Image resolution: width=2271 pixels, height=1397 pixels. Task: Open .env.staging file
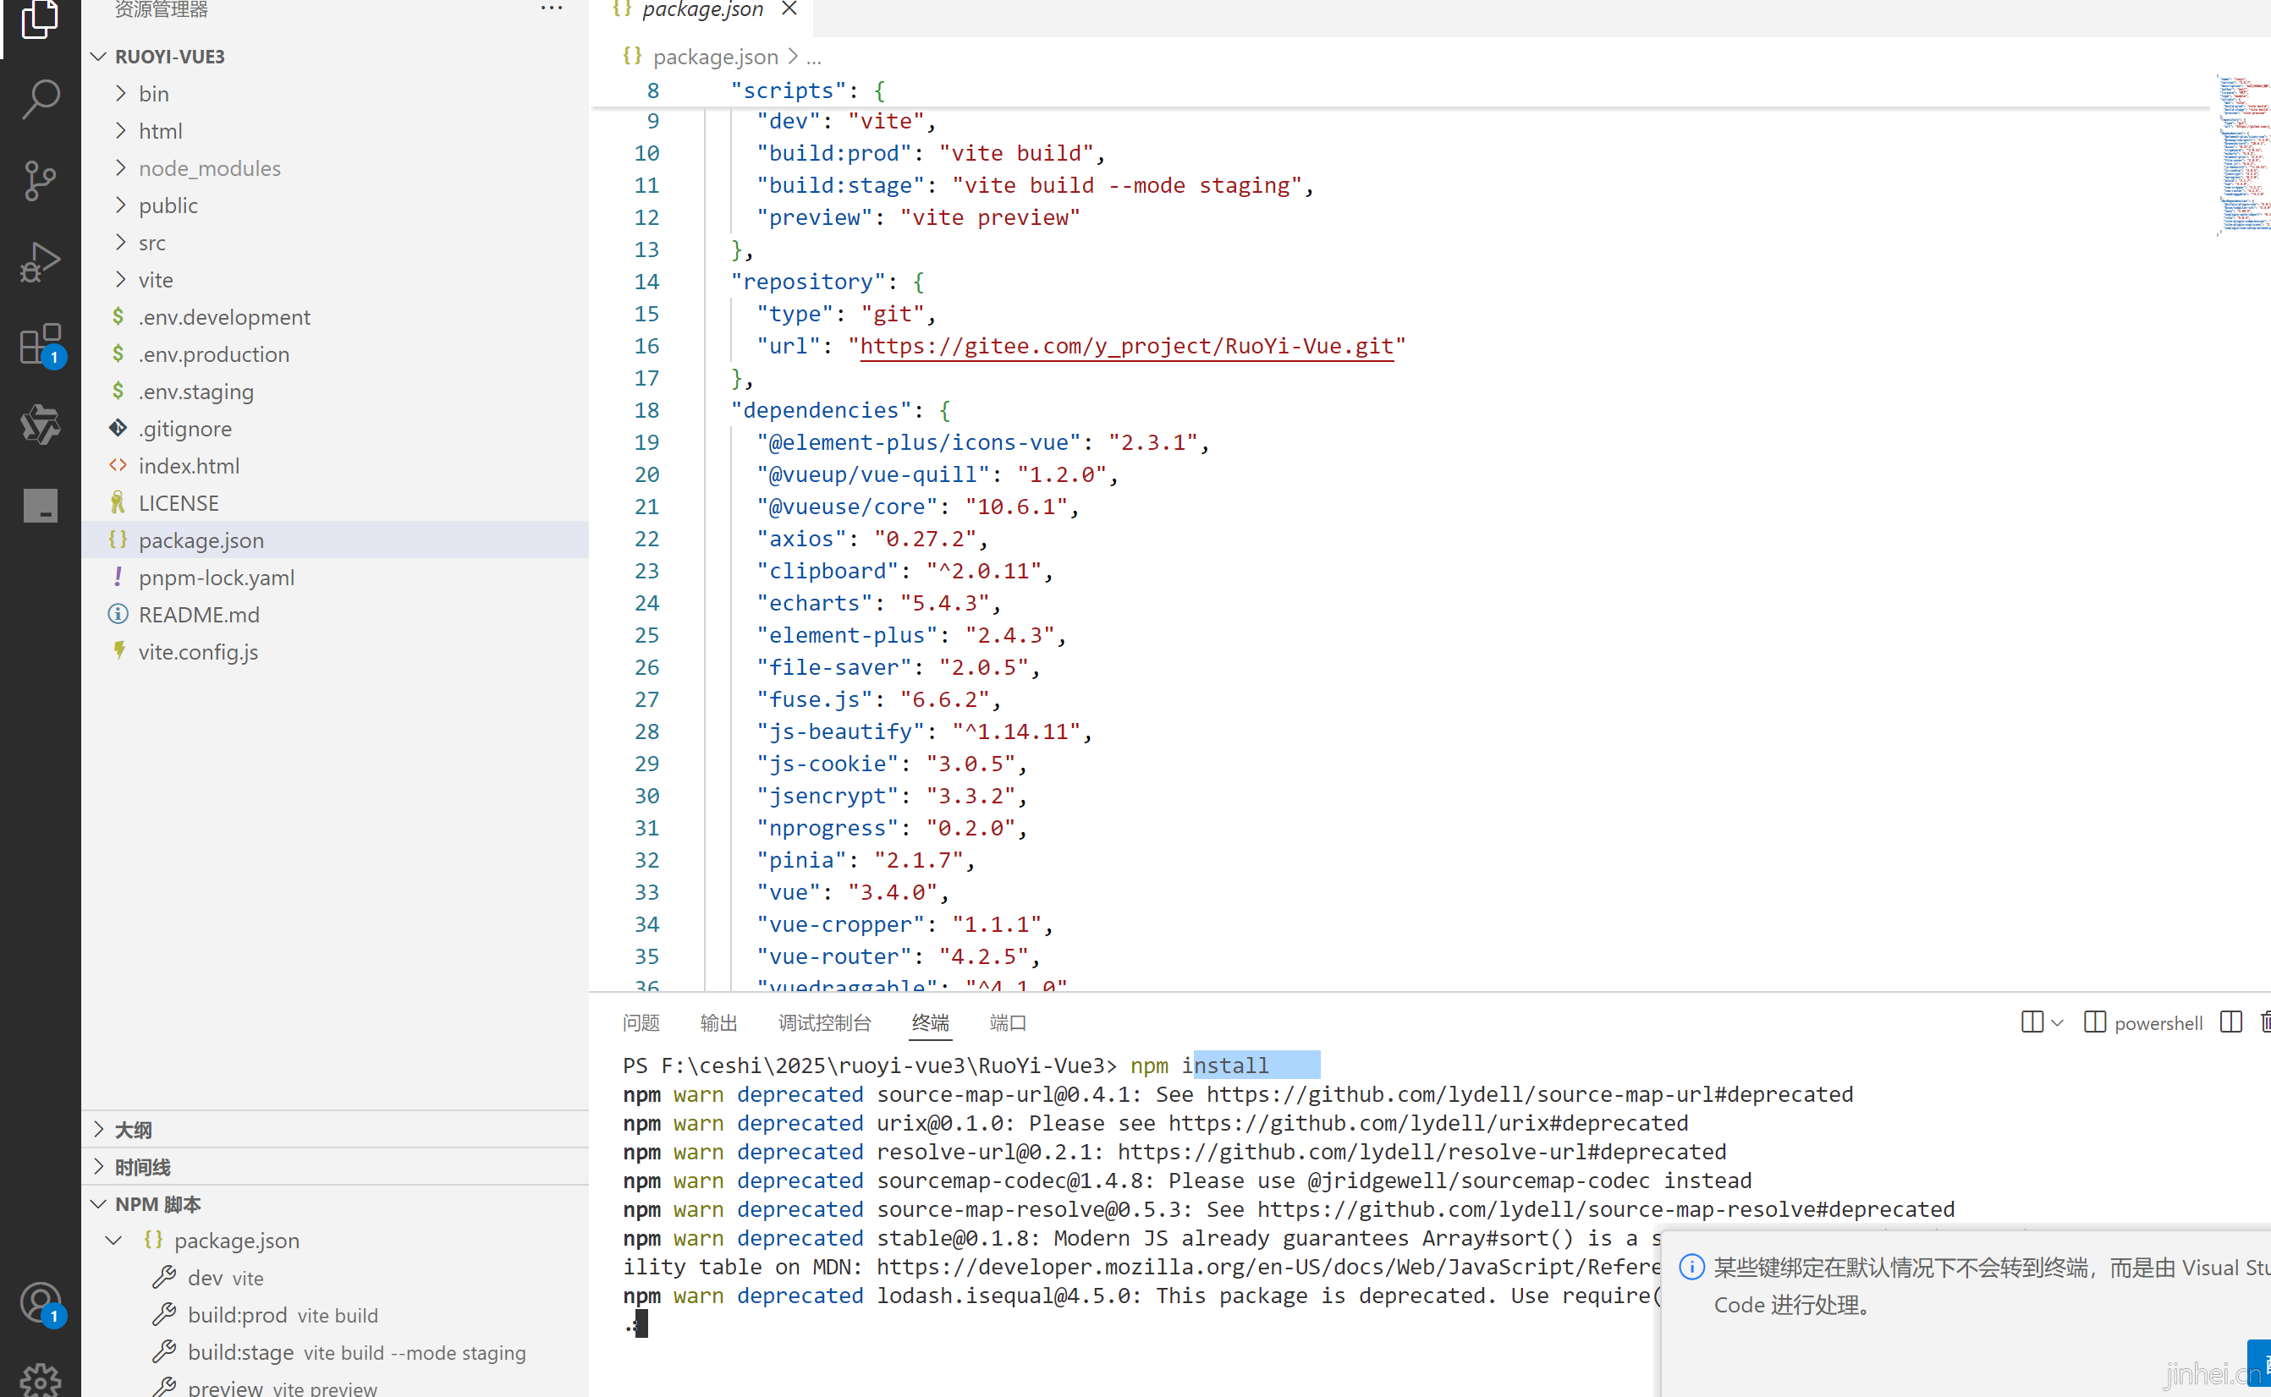pyautogui.click(x=196, y=391)
